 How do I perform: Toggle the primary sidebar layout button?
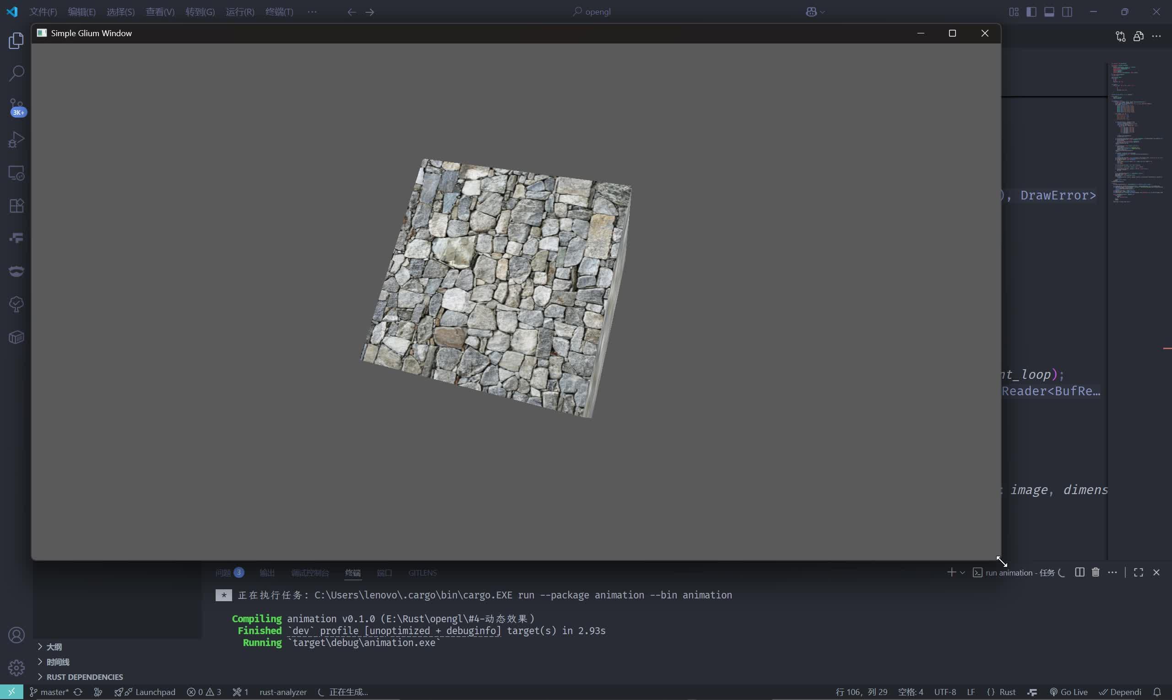[x=1031, y=12]
